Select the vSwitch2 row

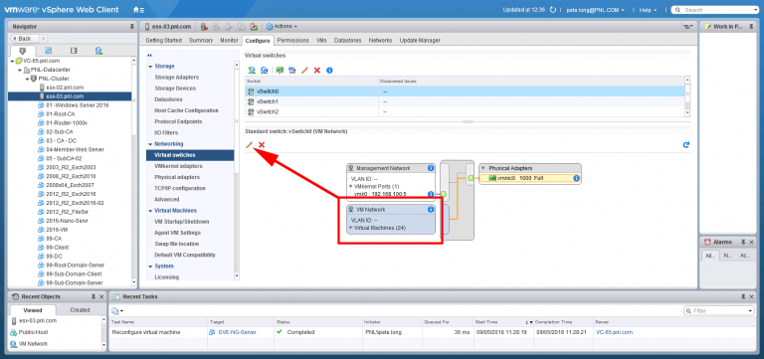tap(465, 111)
